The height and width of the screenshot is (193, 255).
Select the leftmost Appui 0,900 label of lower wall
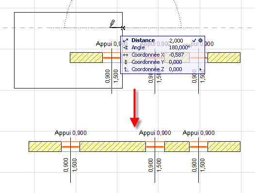coord(71,133)
